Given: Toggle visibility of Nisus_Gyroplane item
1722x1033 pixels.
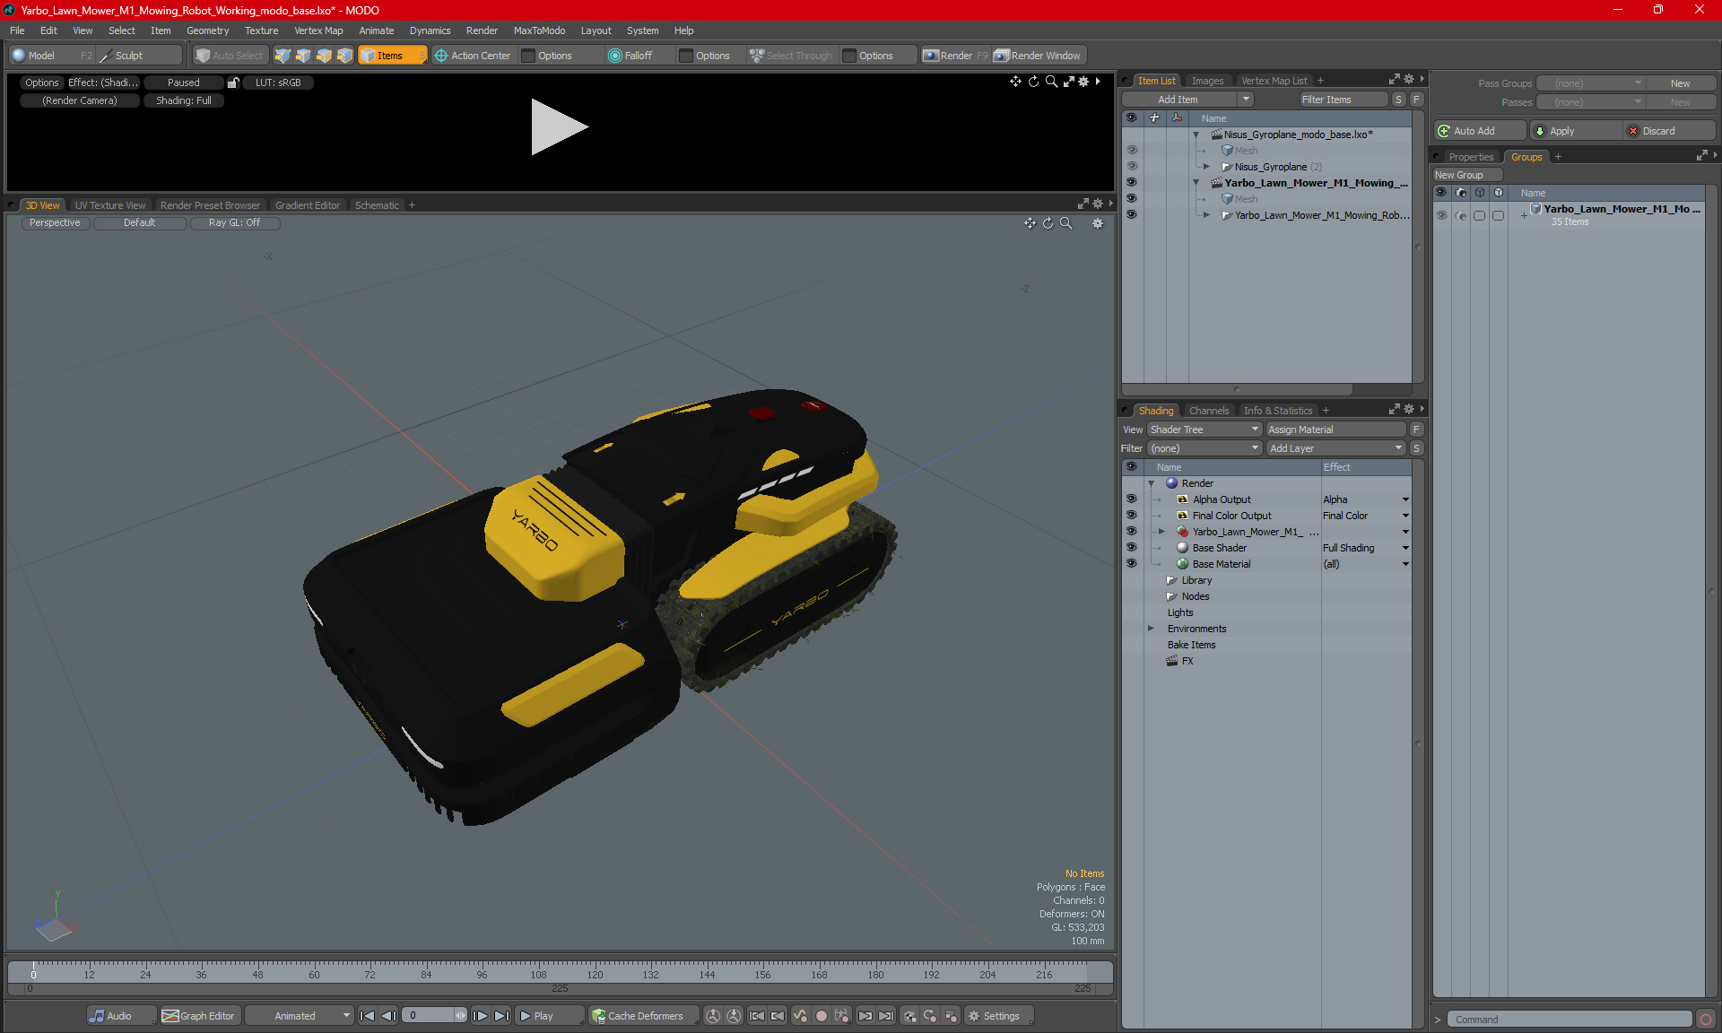Looking at the screenshot, I should pyautogui.click(x=1131, y=167).
